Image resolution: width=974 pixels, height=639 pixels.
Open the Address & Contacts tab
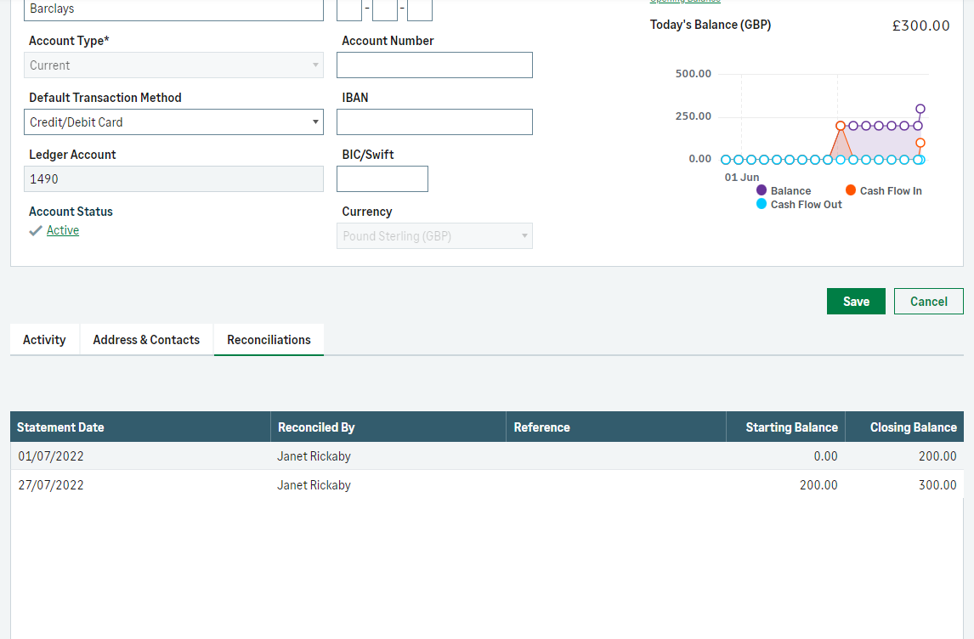tap(146, 340)
